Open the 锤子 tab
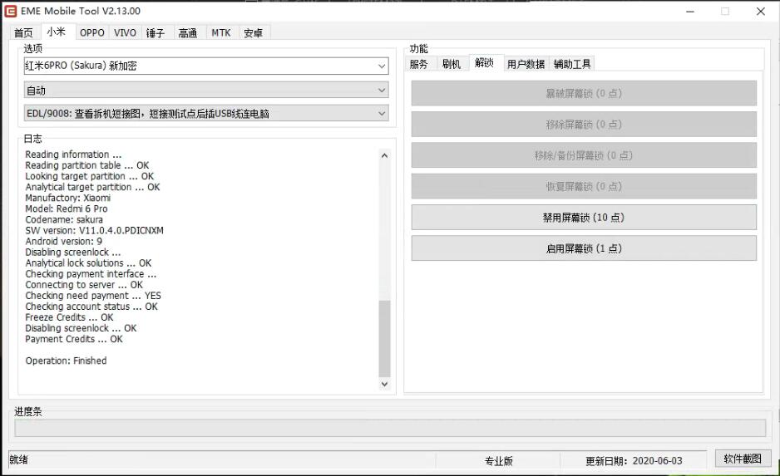This screenshot has width=780, height=476. 156,32
